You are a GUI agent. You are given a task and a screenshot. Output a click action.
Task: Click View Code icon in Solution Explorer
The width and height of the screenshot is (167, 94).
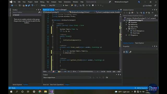pos(152,13)
